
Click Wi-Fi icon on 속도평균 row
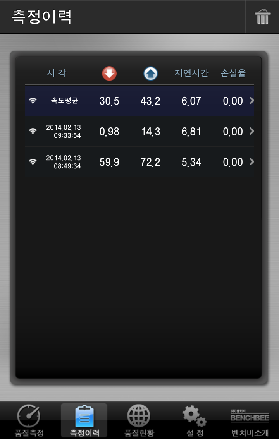point(33,101)
